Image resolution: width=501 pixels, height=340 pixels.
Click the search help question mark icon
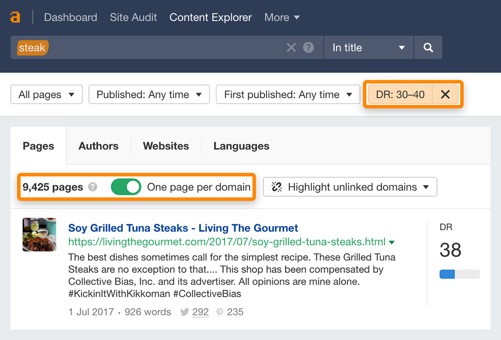pos(308,48)
